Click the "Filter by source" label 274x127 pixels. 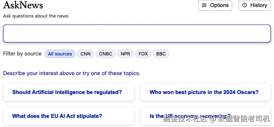22,54
